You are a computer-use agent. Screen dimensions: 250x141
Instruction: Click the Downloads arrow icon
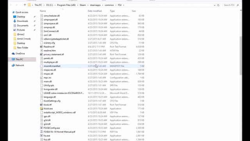click(15, 21)
